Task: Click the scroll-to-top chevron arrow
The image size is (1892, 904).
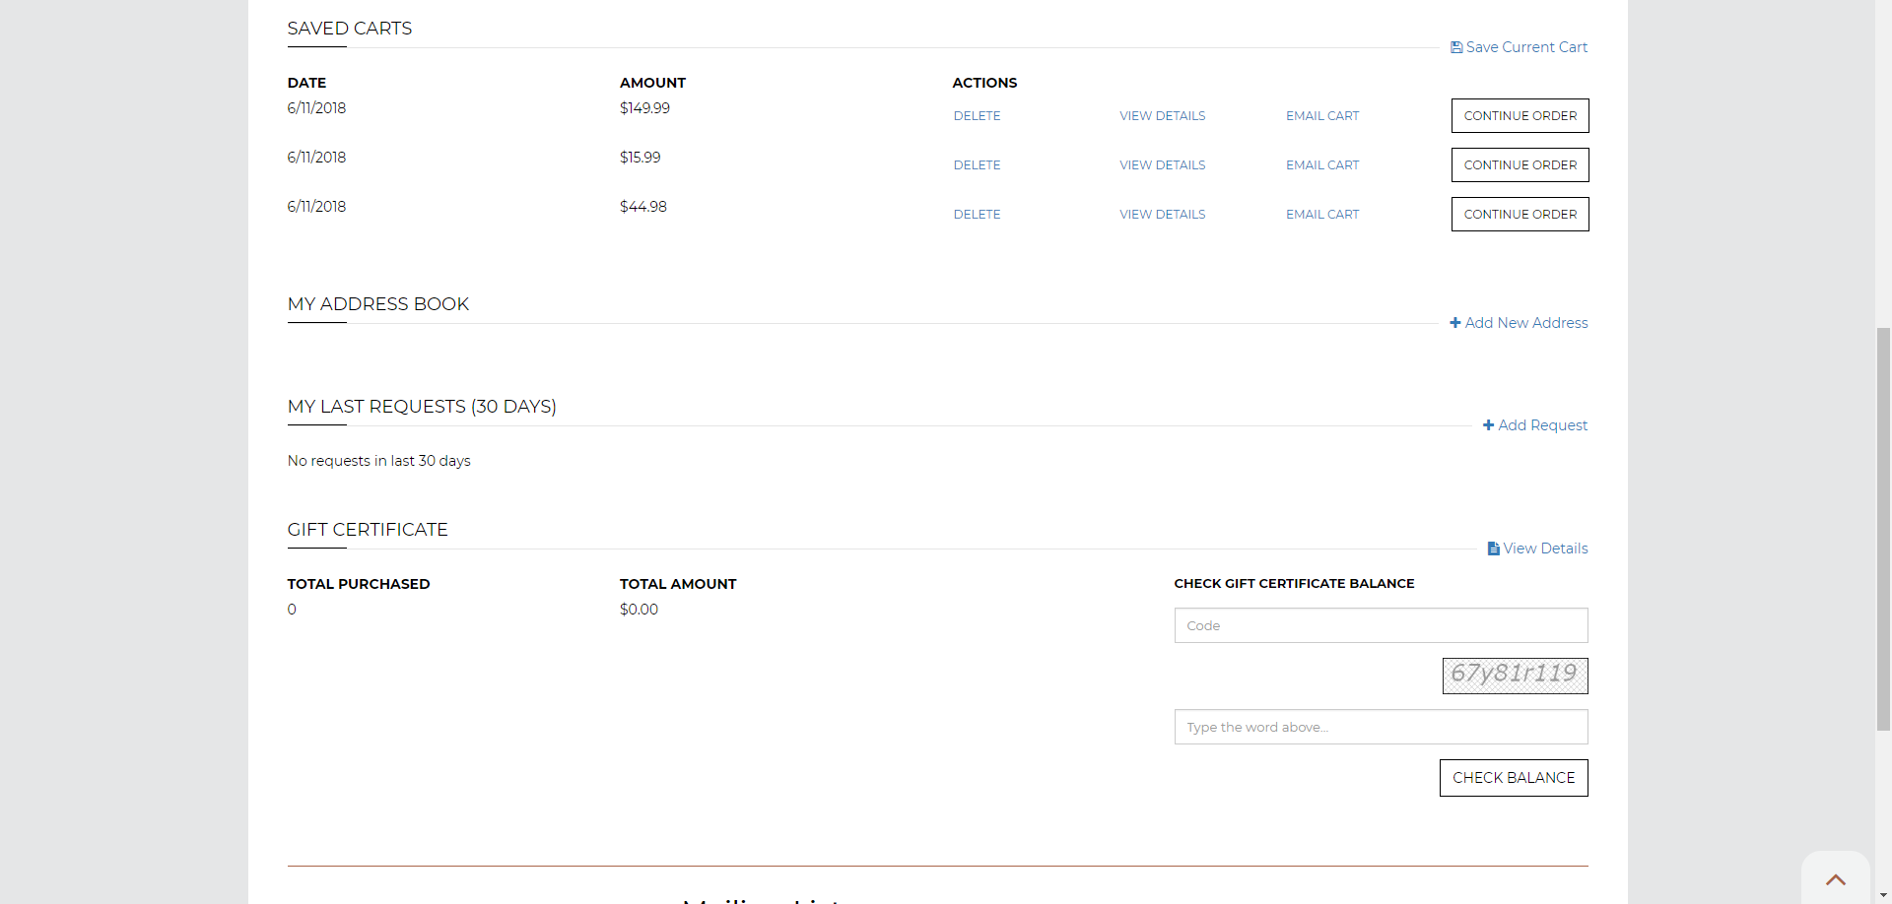Action: (x=1835, y=879)
